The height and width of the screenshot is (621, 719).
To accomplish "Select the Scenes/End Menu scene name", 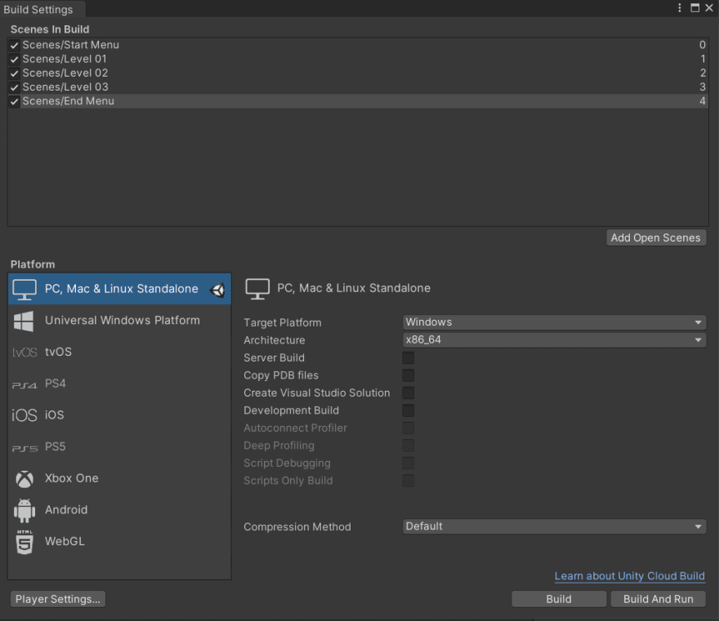I will pyautogui.click(x=69, y=101).
